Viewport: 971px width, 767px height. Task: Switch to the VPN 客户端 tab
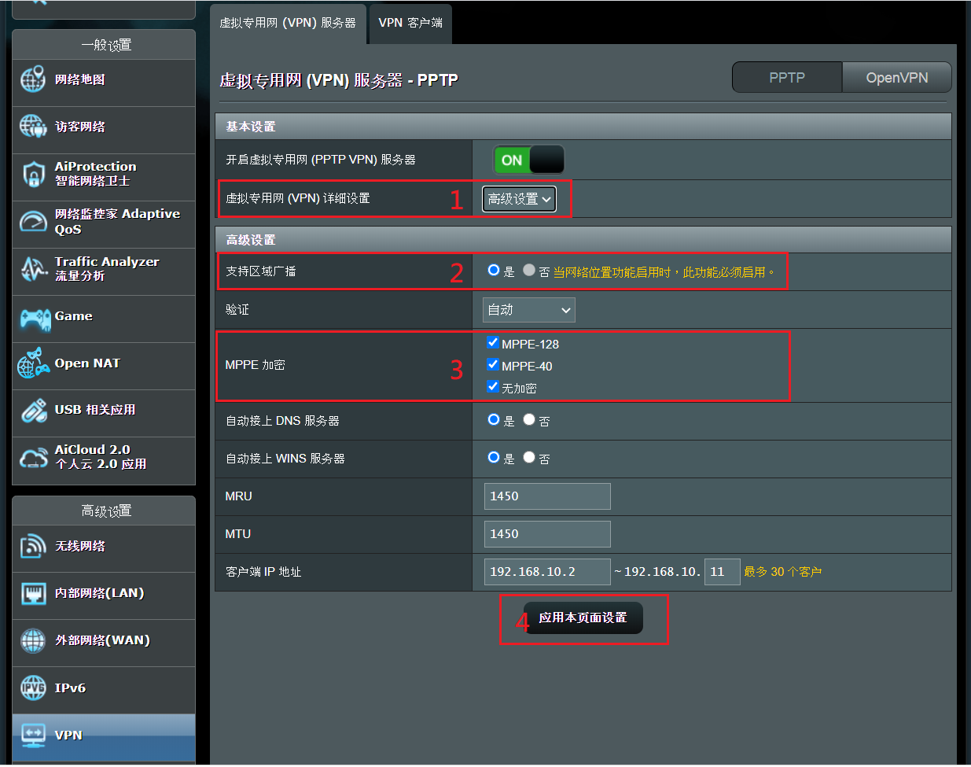tap(410, 23)
